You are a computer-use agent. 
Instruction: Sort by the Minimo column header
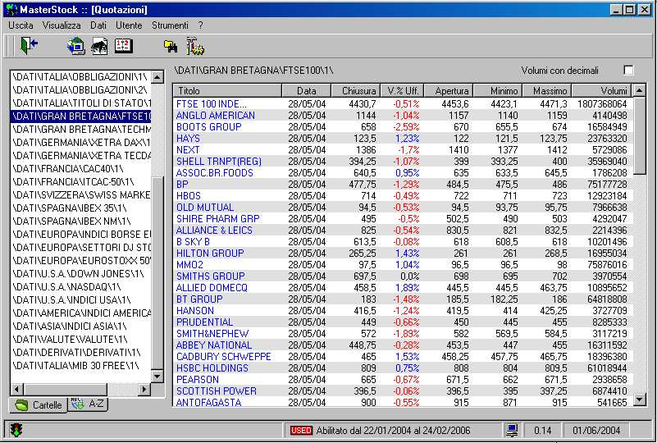point(498,90)
